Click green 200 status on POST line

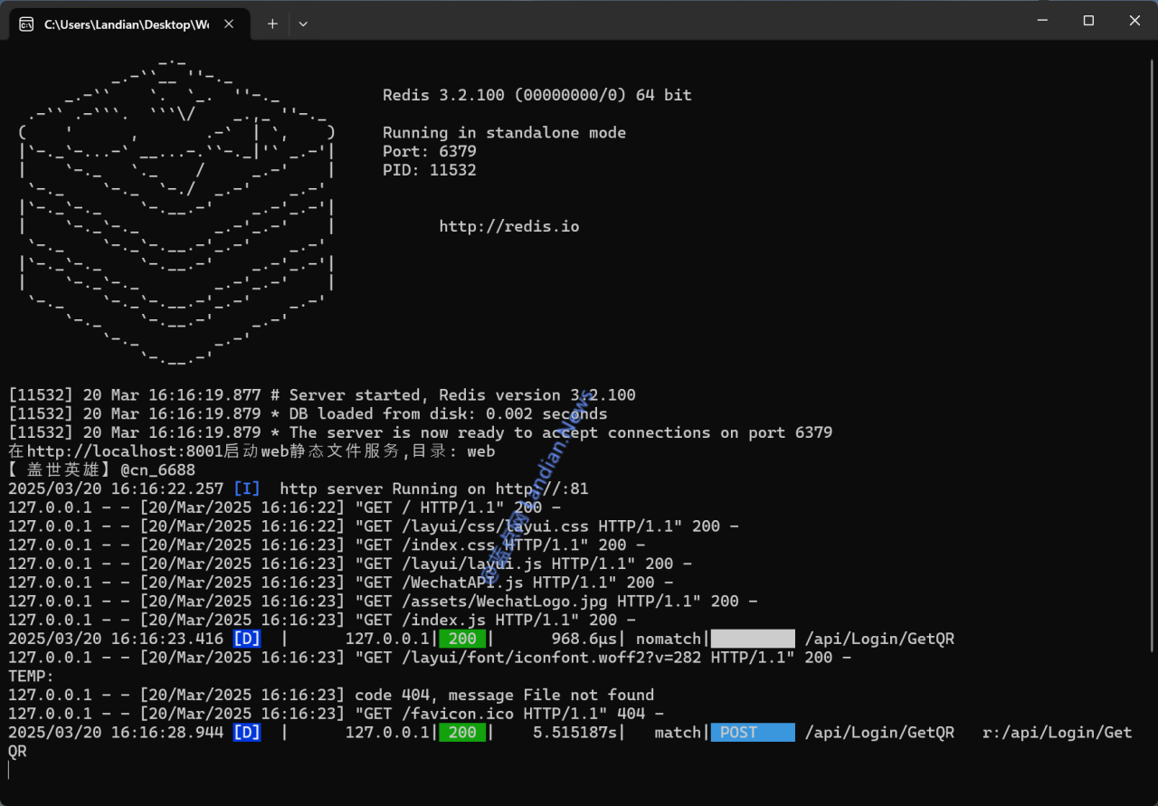pos(462,733)
